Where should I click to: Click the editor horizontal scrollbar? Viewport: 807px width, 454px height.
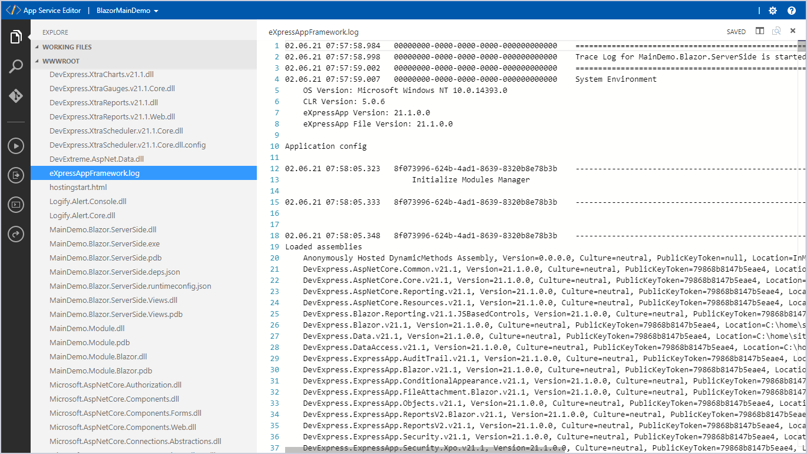[426, 449]
